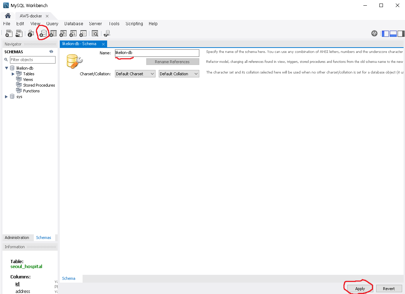Open the object inspector info icon

point(31,33)
